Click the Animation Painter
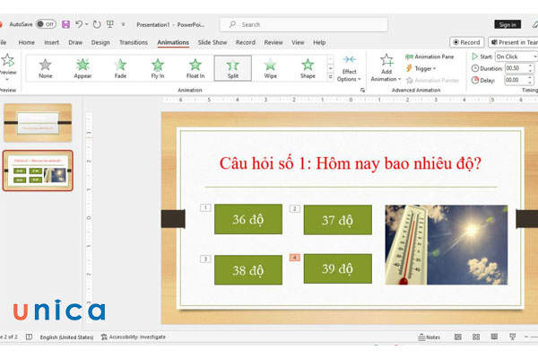 point(432,81)
